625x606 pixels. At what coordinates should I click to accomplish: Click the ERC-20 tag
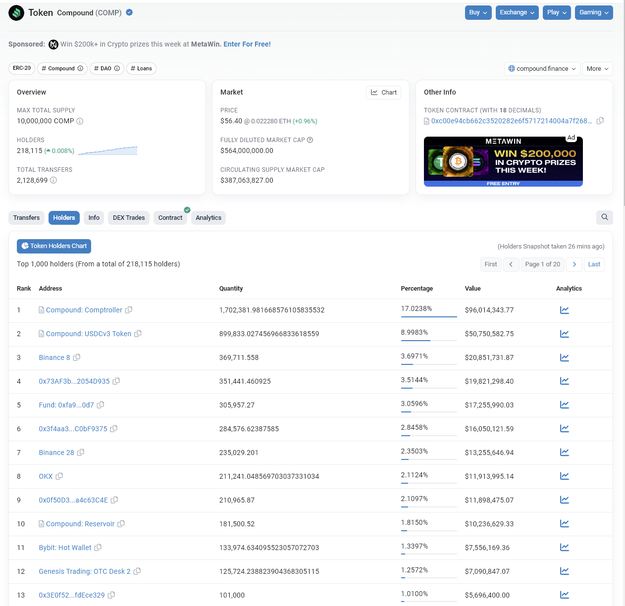pos(22,68)
